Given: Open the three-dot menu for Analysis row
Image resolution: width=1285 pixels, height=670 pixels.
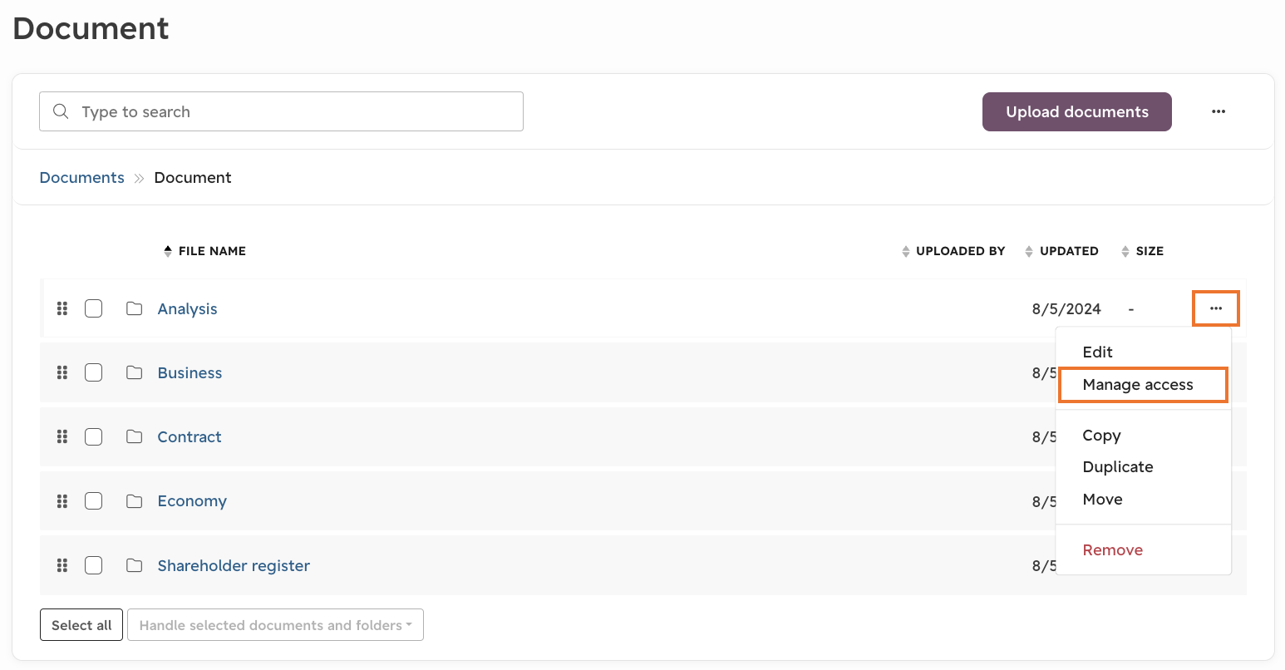Looking at the screenshot, I should click(x=1216, y=308).
